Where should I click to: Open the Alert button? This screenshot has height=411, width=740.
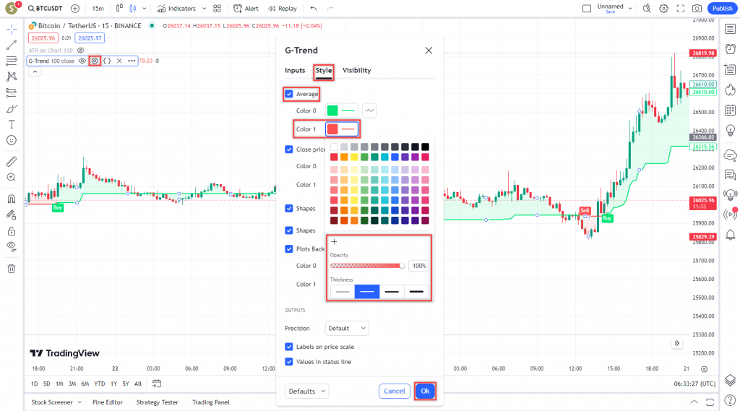coord(246,9)
